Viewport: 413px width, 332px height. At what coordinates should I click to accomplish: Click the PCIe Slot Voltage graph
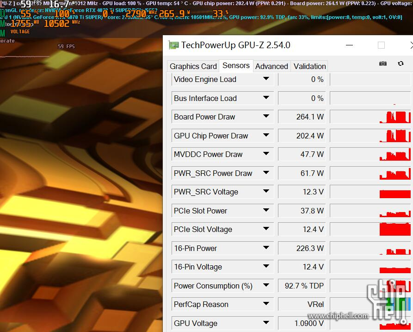370,229
